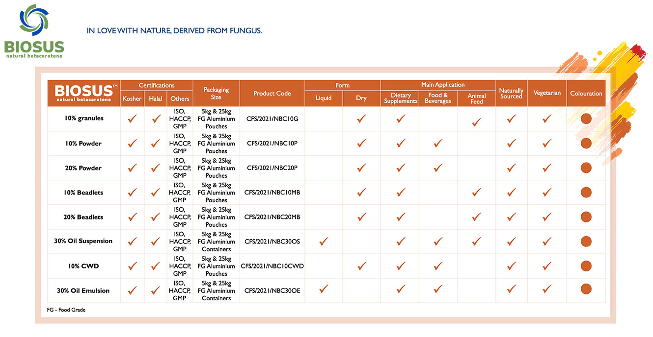Click Kosher checkmark for 10% granules
Screen dimensions: 653x337
point(132,119)
